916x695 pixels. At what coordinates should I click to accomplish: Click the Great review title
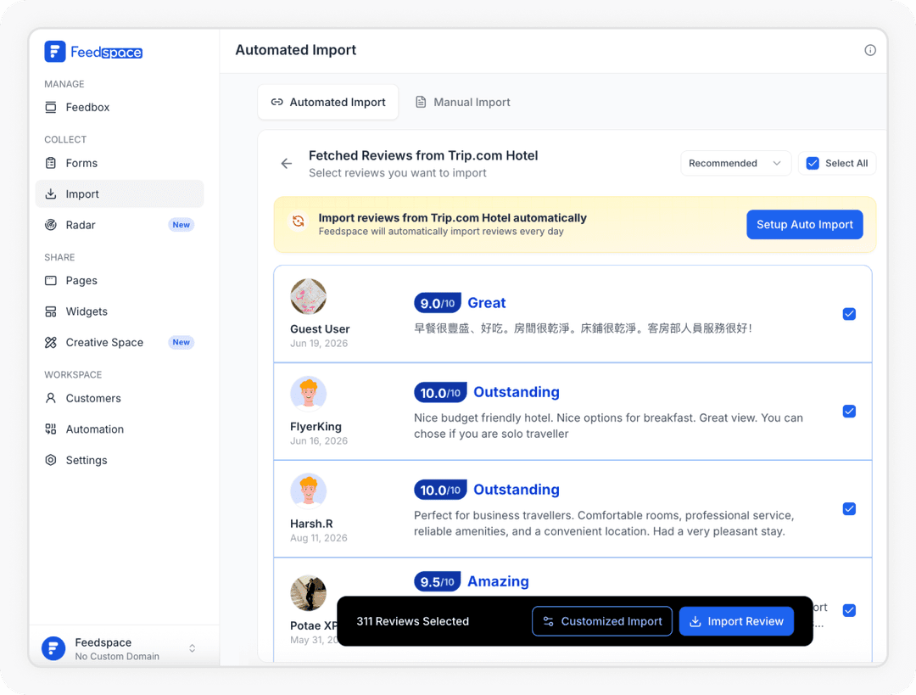[x=487, y=303]
